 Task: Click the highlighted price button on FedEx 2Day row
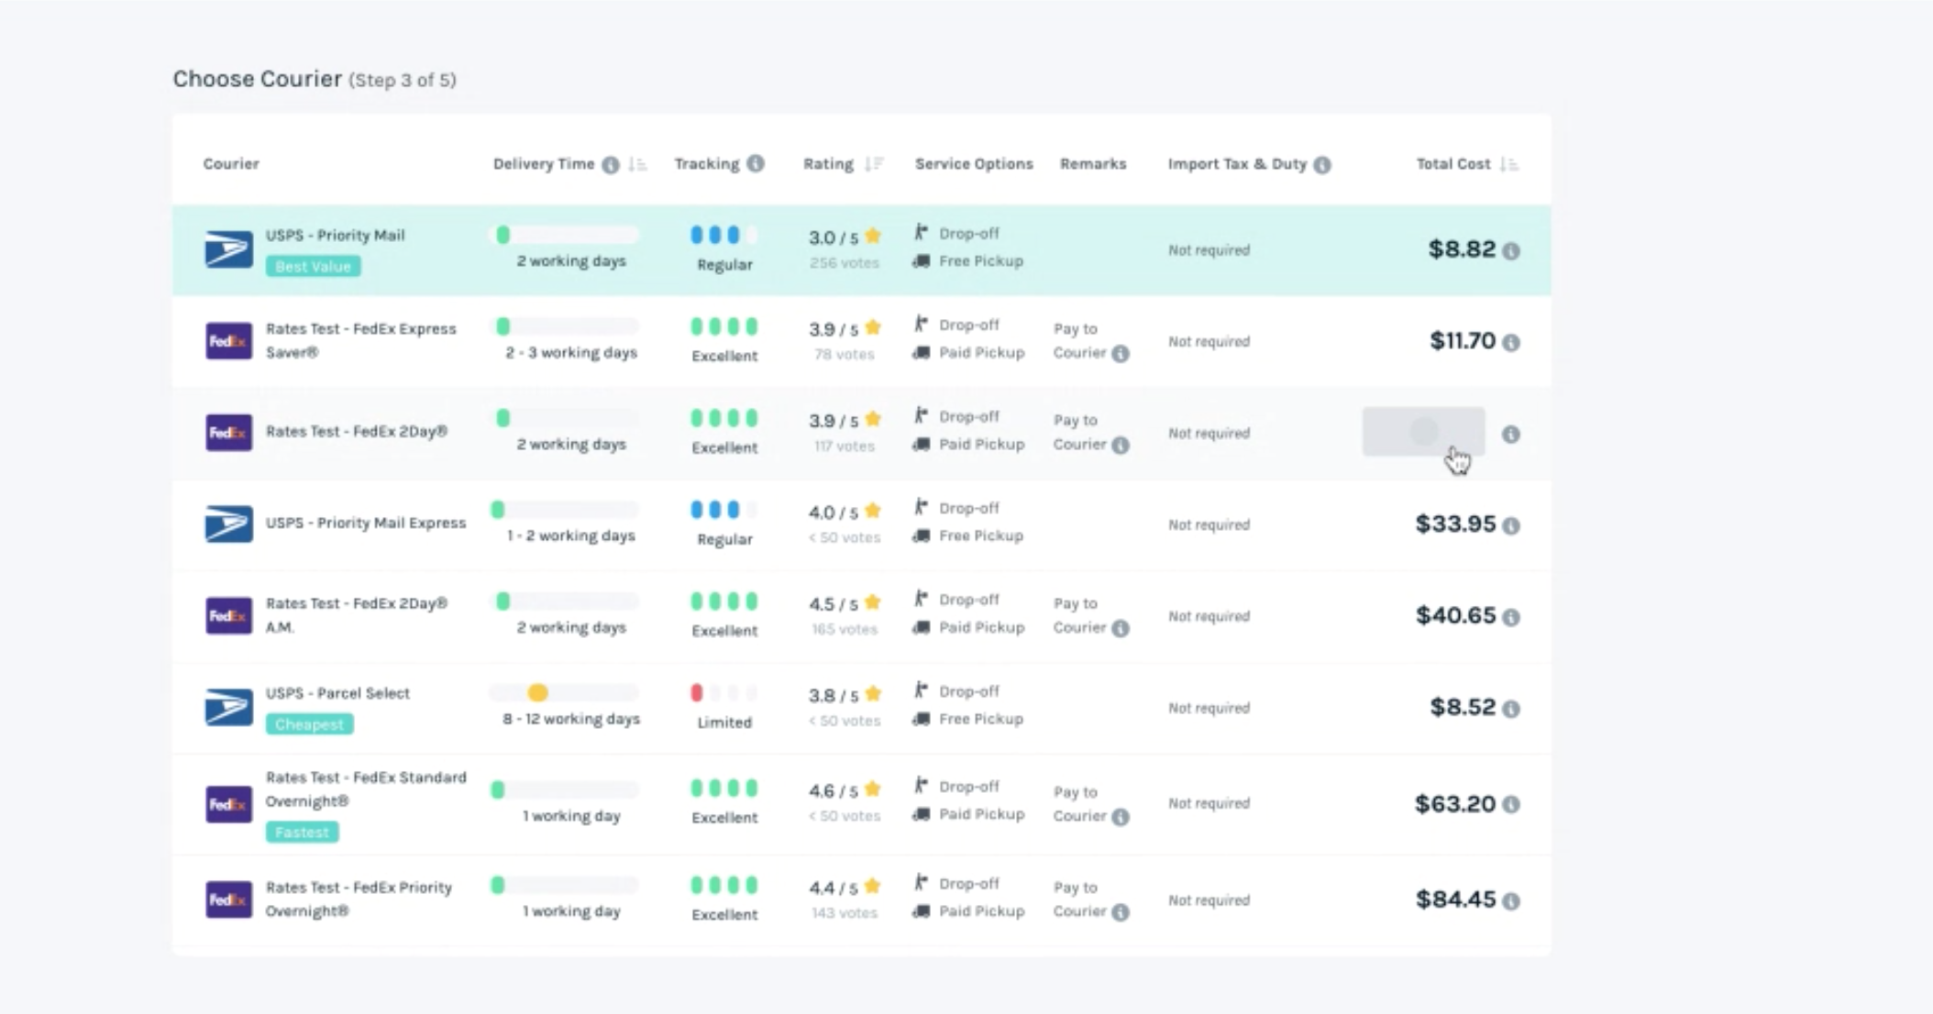(x=1423, y=432)
